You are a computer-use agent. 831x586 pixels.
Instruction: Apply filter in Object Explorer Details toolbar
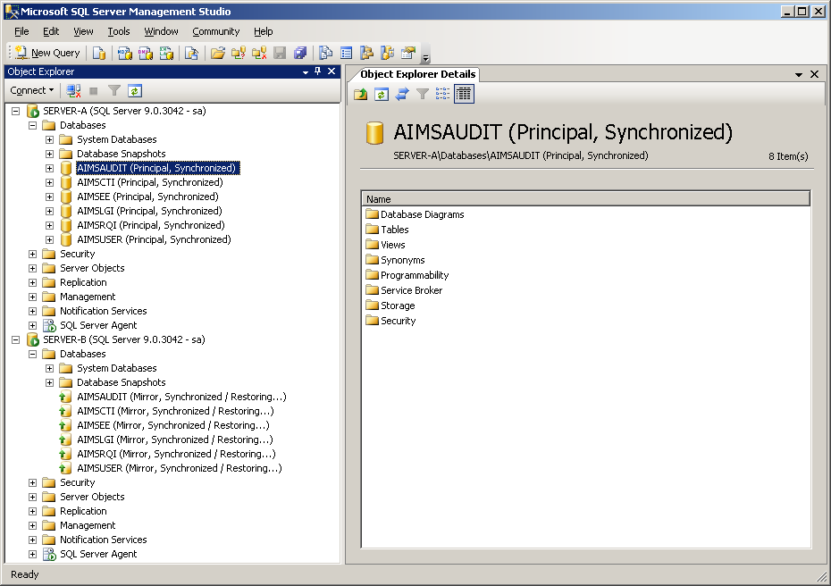(x=423, y=94)
